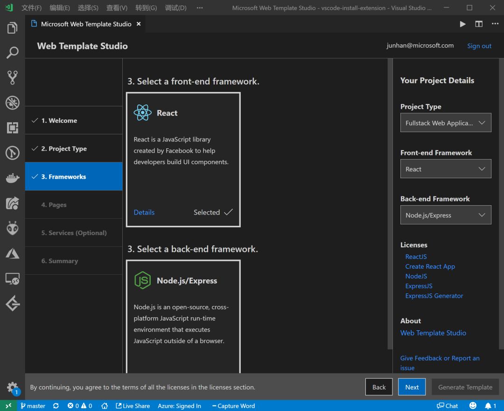Split the editor with split icon
The height and width of the screenshot is (411, 504).
coord(479,24)
